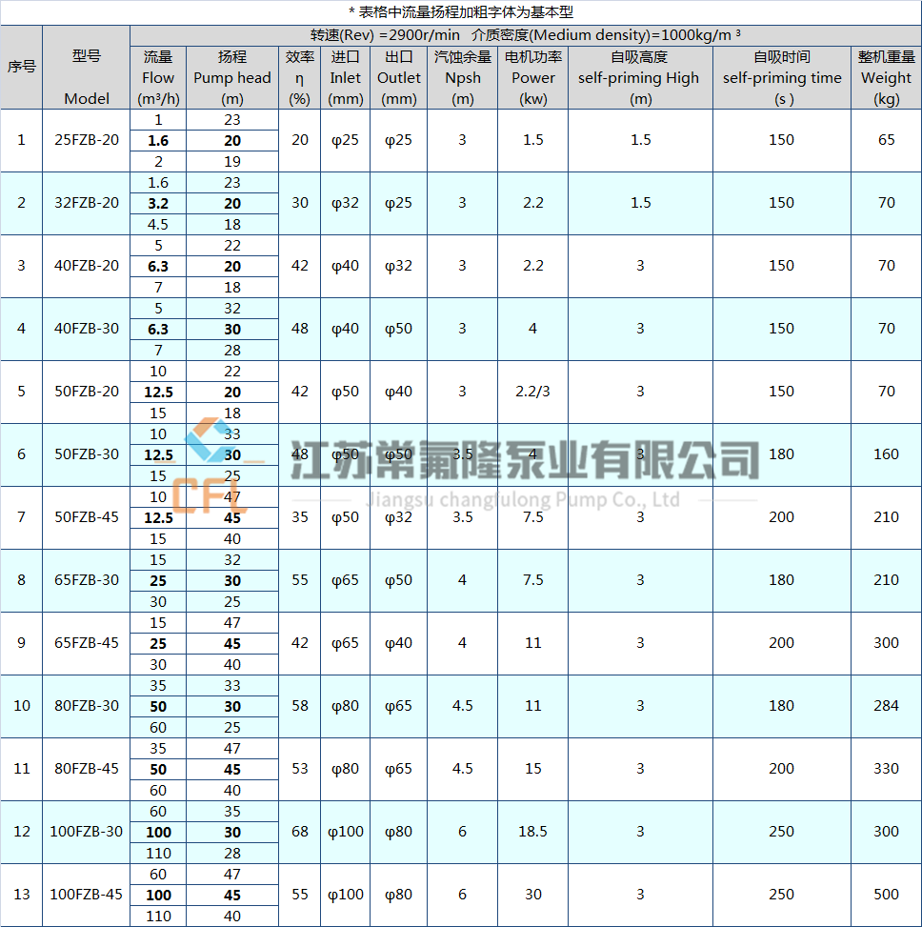Click the 284 kg weight cell
The image size is (922, 927).
[887, 706]
